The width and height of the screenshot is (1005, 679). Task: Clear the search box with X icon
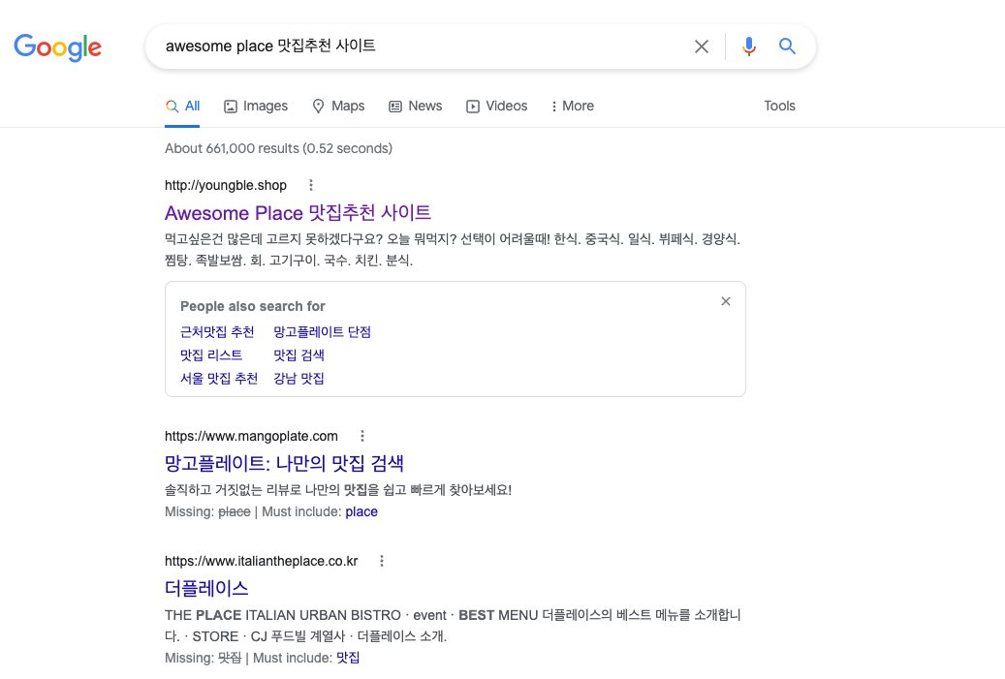(x=702, y=46)
